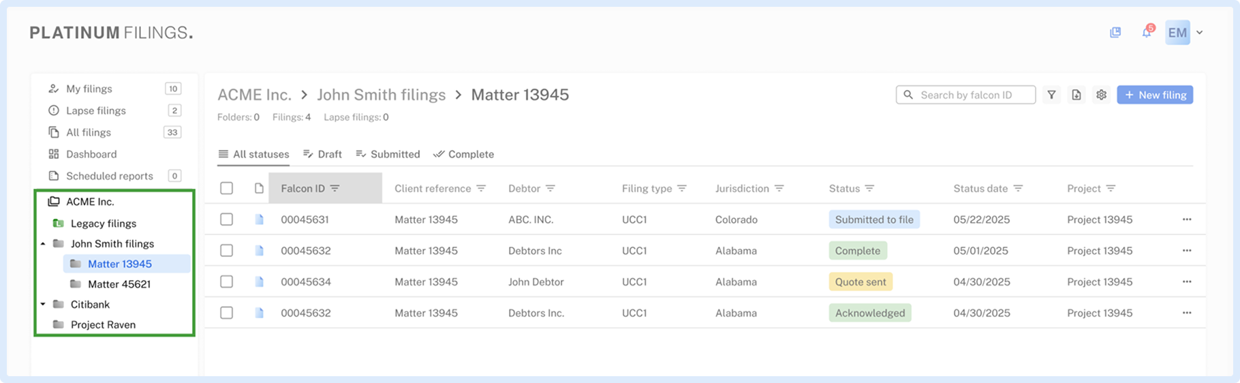Check the box for filing 00045631
This screenshot has height=383, width=1240.
(227, 219)
